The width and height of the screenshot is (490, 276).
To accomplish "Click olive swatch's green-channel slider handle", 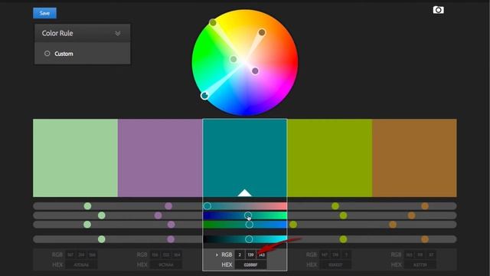I will coord(344,215).
